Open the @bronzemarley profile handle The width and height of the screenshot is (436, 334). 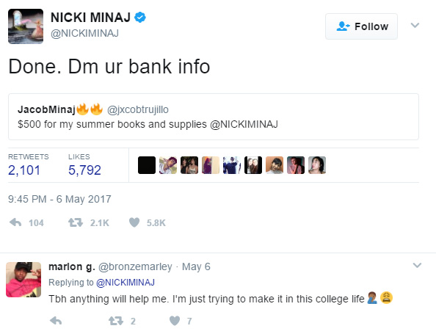pyautogui.click(x=135, y=266)
